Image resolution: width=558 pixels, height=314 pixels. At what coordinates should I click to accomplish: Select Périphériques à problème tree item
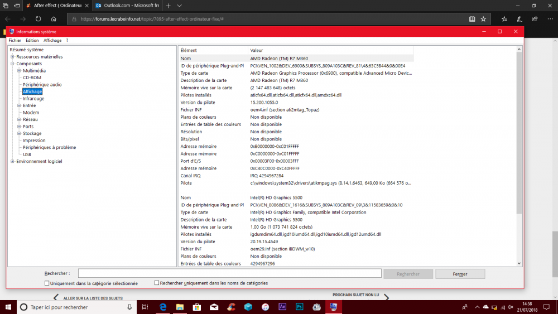pos(50,147)
